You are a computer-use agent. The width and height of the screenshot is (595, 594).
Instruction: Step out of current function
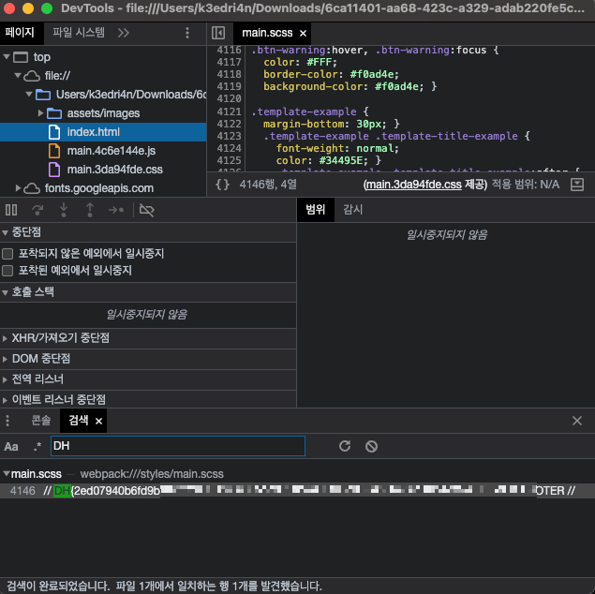90,210
